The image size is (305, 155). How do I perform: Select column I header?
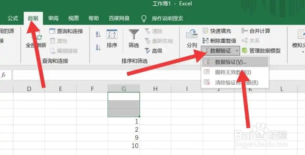[187, 89]
